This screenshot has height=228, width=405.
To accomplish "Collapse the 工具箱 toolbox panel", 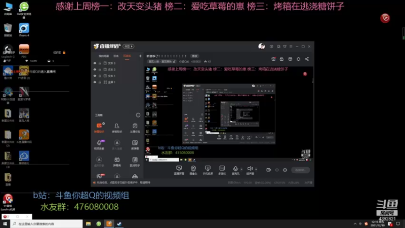I will (x=138, y=115).
